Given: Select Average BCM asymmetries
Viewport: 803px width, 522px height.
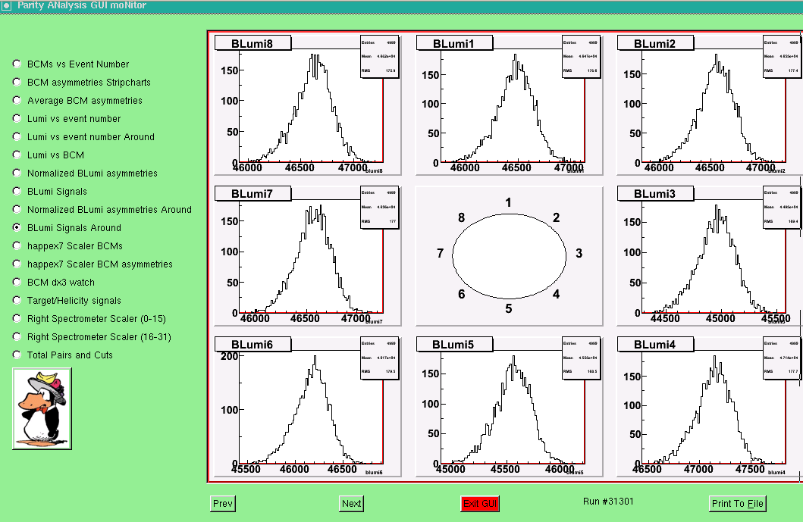Looking at the screenshot, I should click(17, 100).
